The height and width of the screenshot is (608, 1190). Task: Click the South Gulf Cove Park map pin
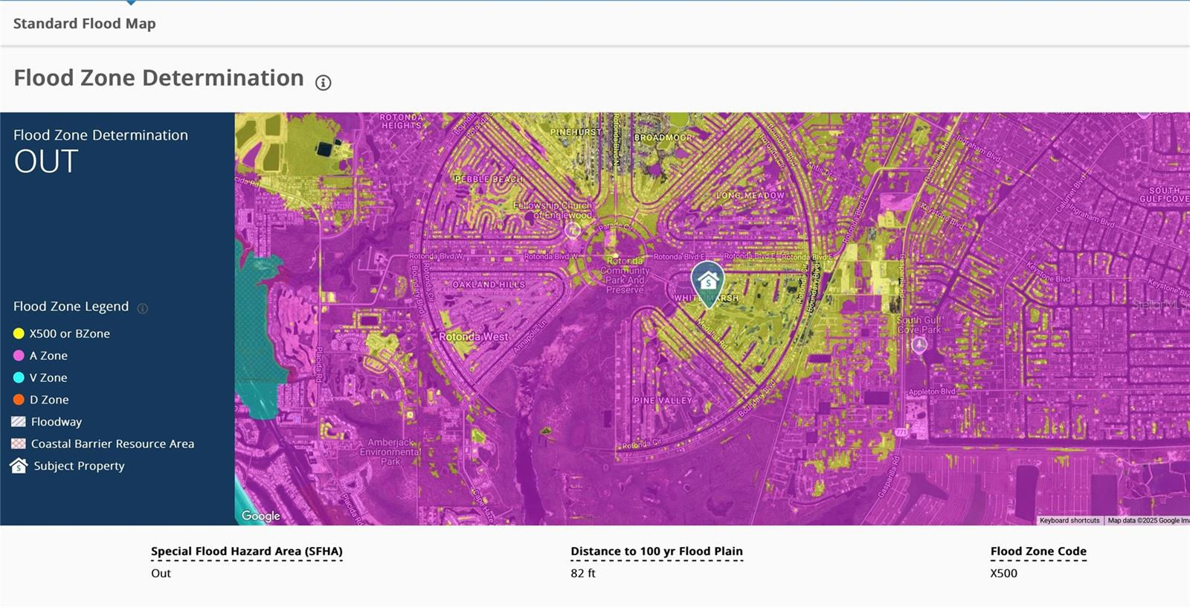coord(919,345)
